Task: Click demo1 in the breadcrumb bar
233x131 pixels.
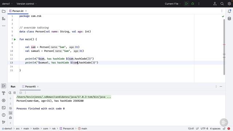Action: click(7, 128)
